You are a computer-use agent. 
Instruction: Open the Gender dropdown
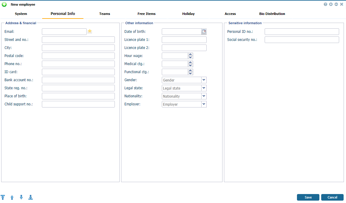[x=204, y=80]
